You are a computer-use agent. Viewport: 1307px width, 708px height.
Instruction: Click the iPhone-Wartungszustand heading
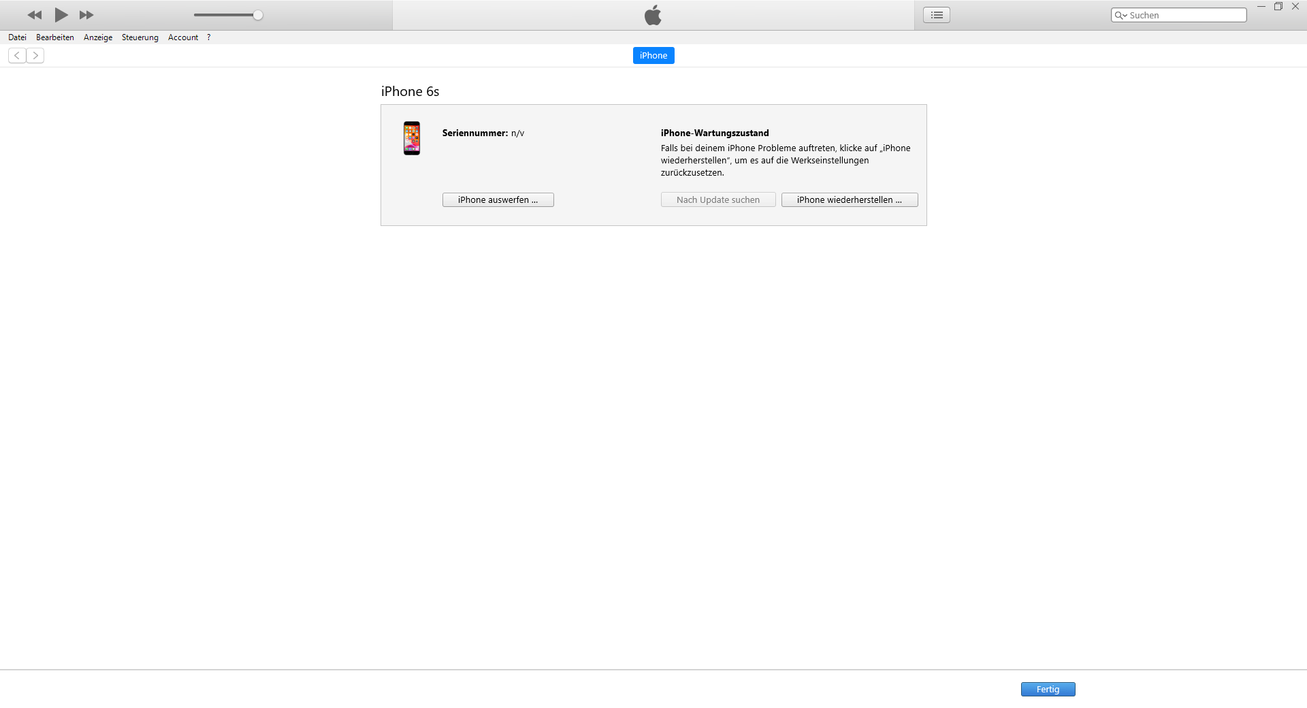(x=715, y=133)
